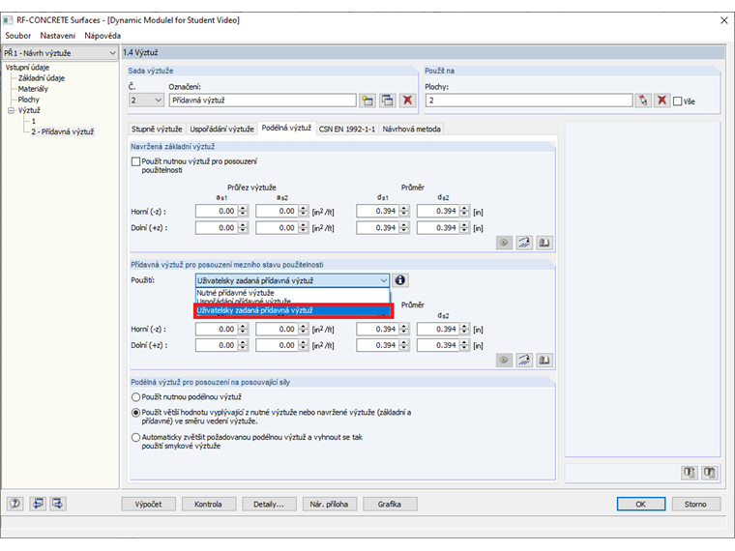The width and height of the screenshot is (735, 551).
Task: Open Použití combo box arrow
Action: click(x=383, y=280)
